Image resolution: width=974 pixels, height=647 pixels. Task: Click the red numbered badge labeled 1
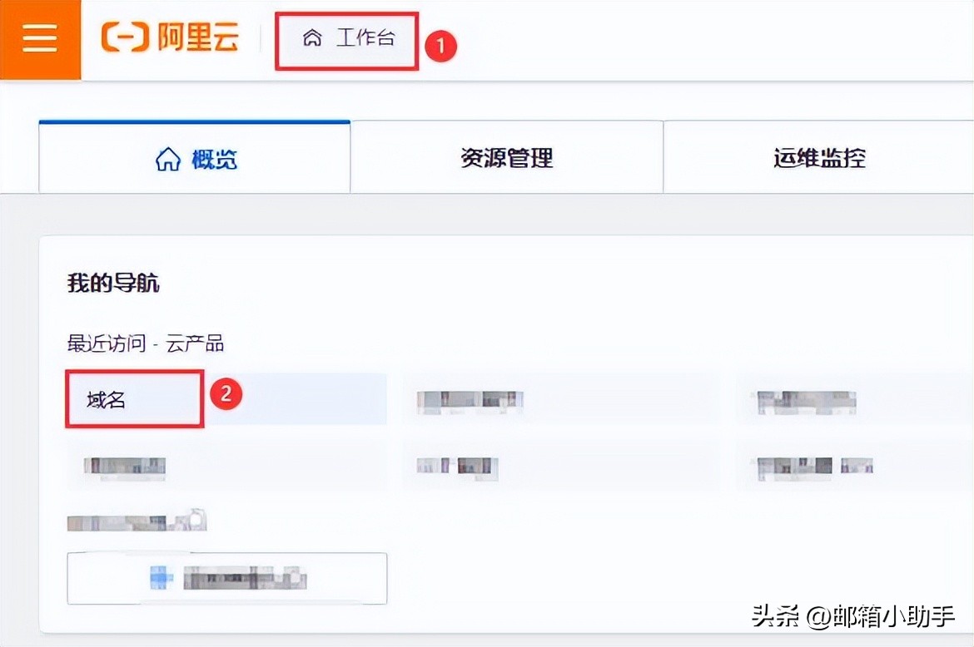pyautogui.click(x=440, y=47)
